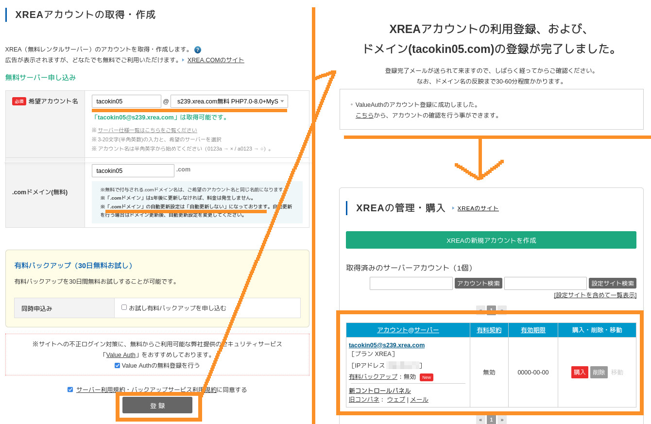The image size is (651, 424).
Task: Click the 購入・削除・移動 column header
Action: coord(597,330)
